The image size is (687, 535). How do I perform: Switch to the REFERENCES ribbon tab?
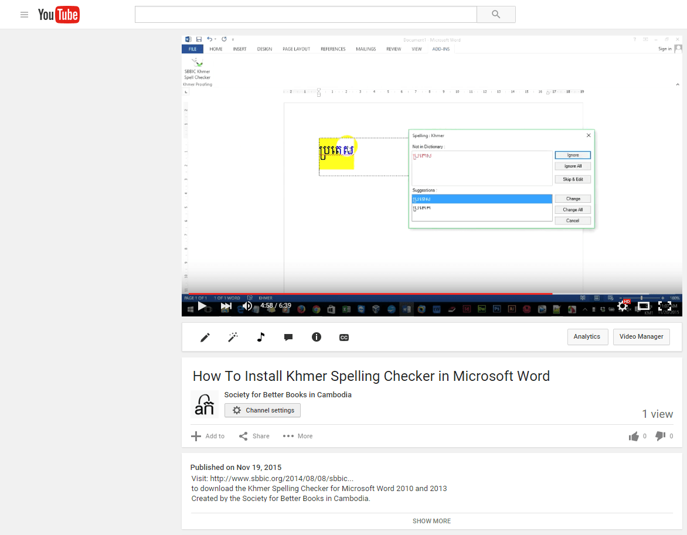(333, 49)
